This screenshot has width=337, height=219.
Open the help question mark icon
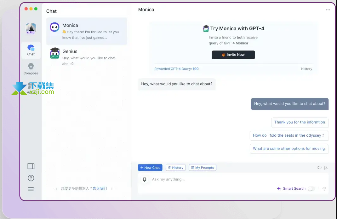click(x=31, y=178)
